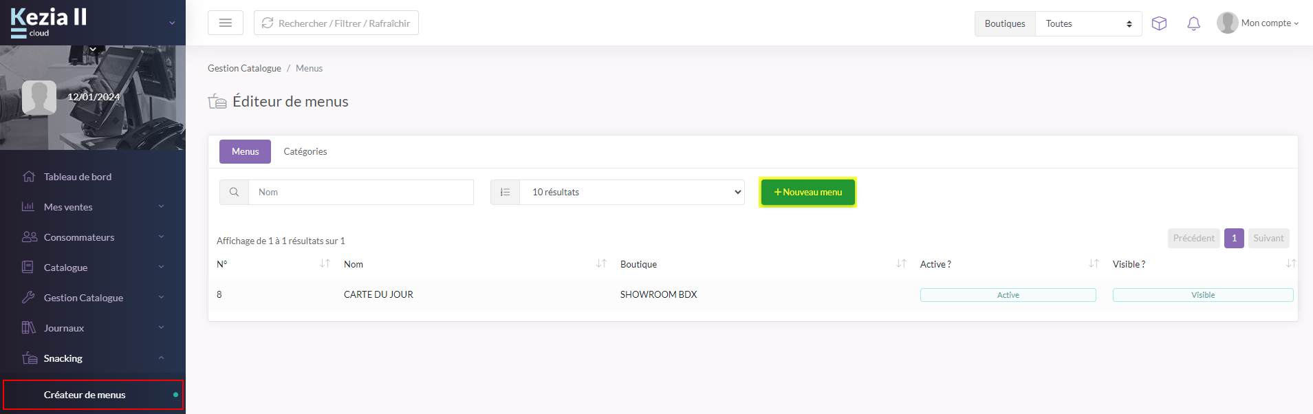Viewport: 1313px width, 414px height.
Task: Switch to the Catégories tab
Action: (x=305, y=152)
